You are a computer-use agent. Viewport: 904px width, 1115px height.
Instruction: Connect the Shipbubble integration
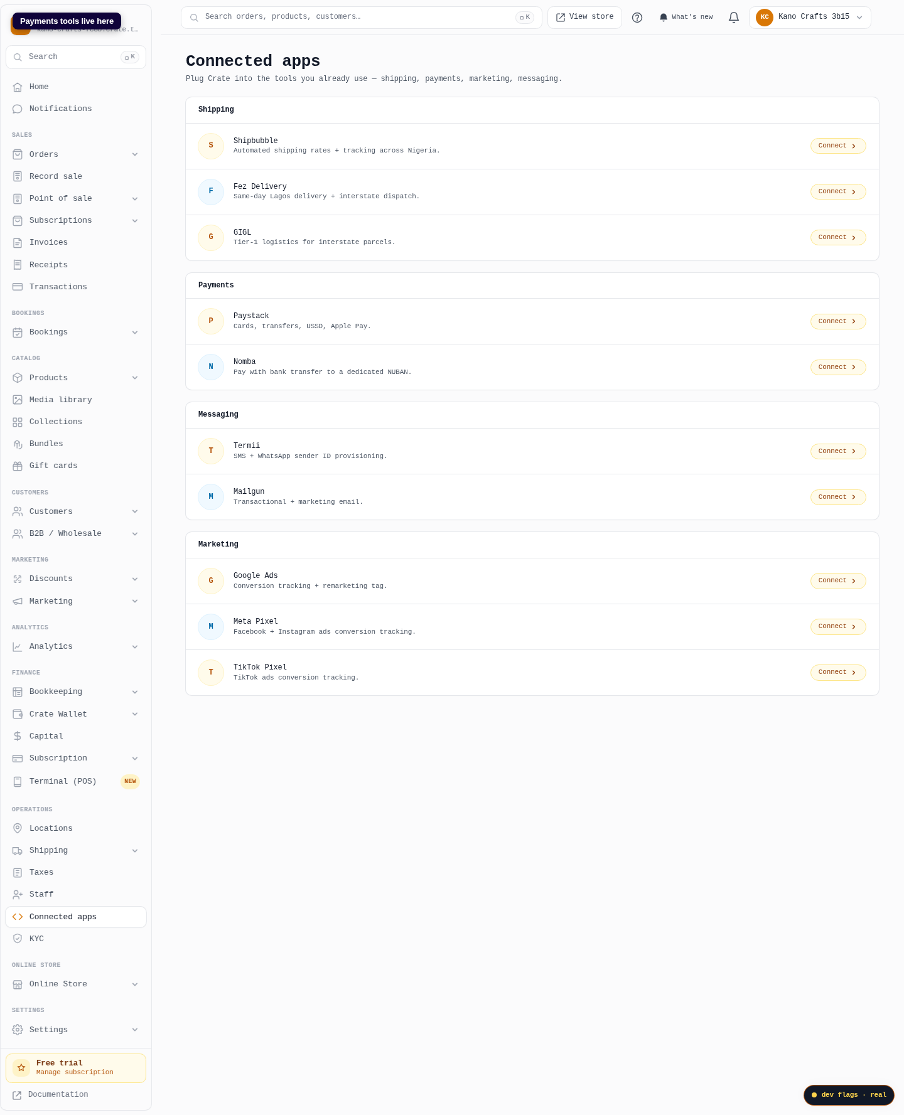(x=838, y=146)
